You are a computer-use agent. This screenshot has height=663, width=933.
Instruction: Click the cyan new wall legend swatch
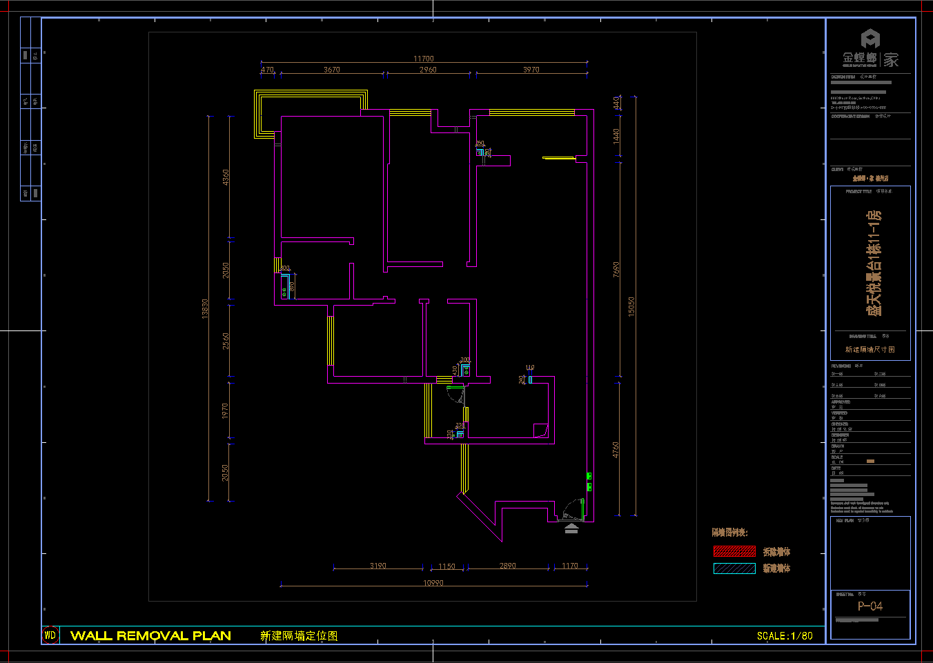[734, 568]
